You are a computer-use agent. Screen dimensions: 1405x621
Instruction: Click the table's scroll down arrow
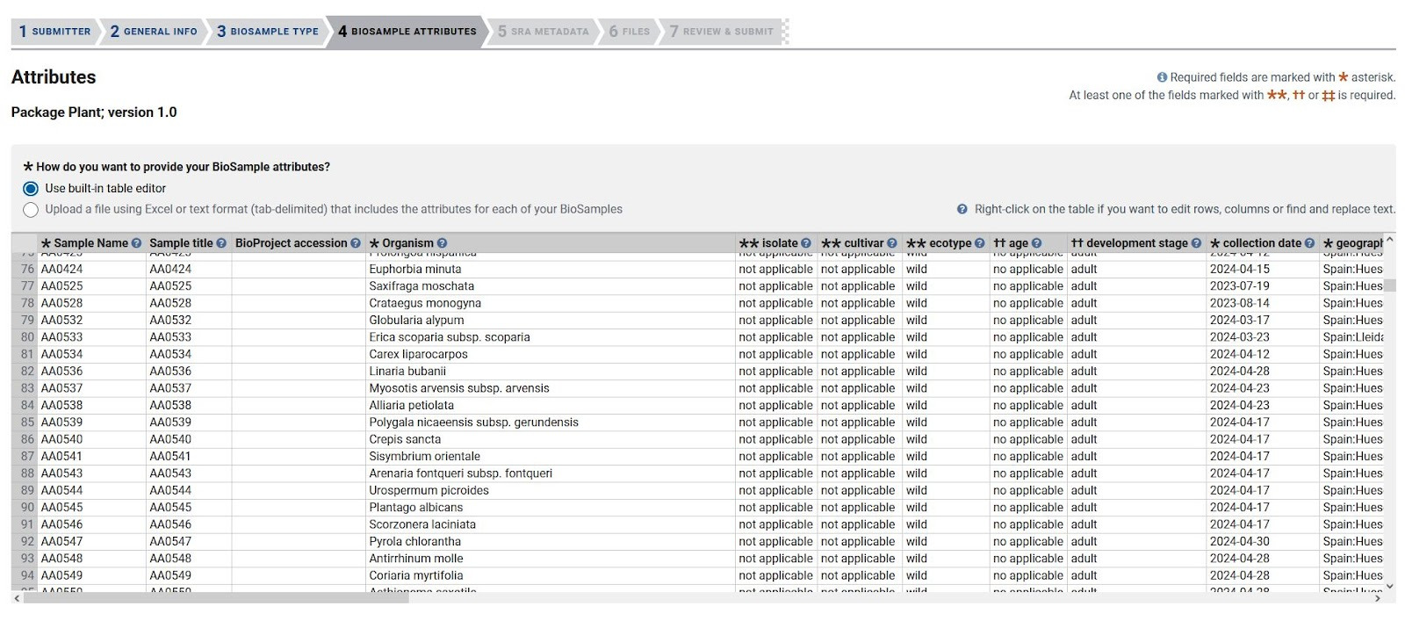pos(1389,586)
